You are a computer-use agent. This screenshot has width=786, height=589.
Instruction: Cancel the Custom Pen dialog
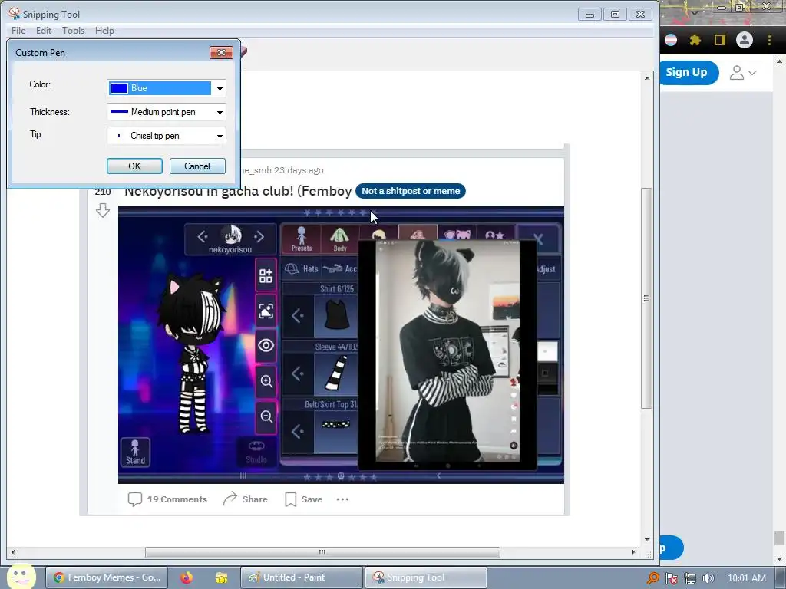197,166
